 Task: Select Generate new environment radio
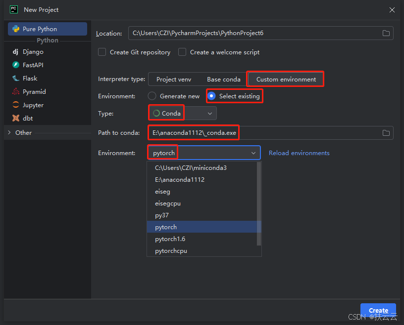pyautogui.click(x=152, y=96)
